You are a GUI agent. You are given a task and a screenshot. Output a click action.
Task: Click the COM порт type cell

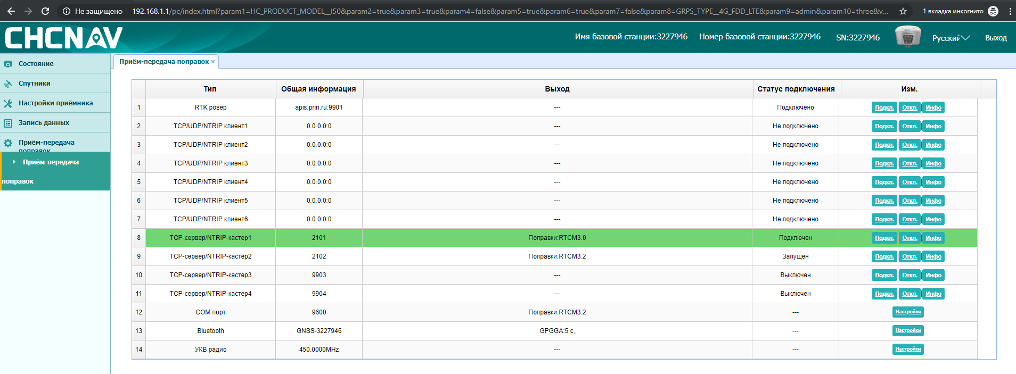click(x=210, y=312)
